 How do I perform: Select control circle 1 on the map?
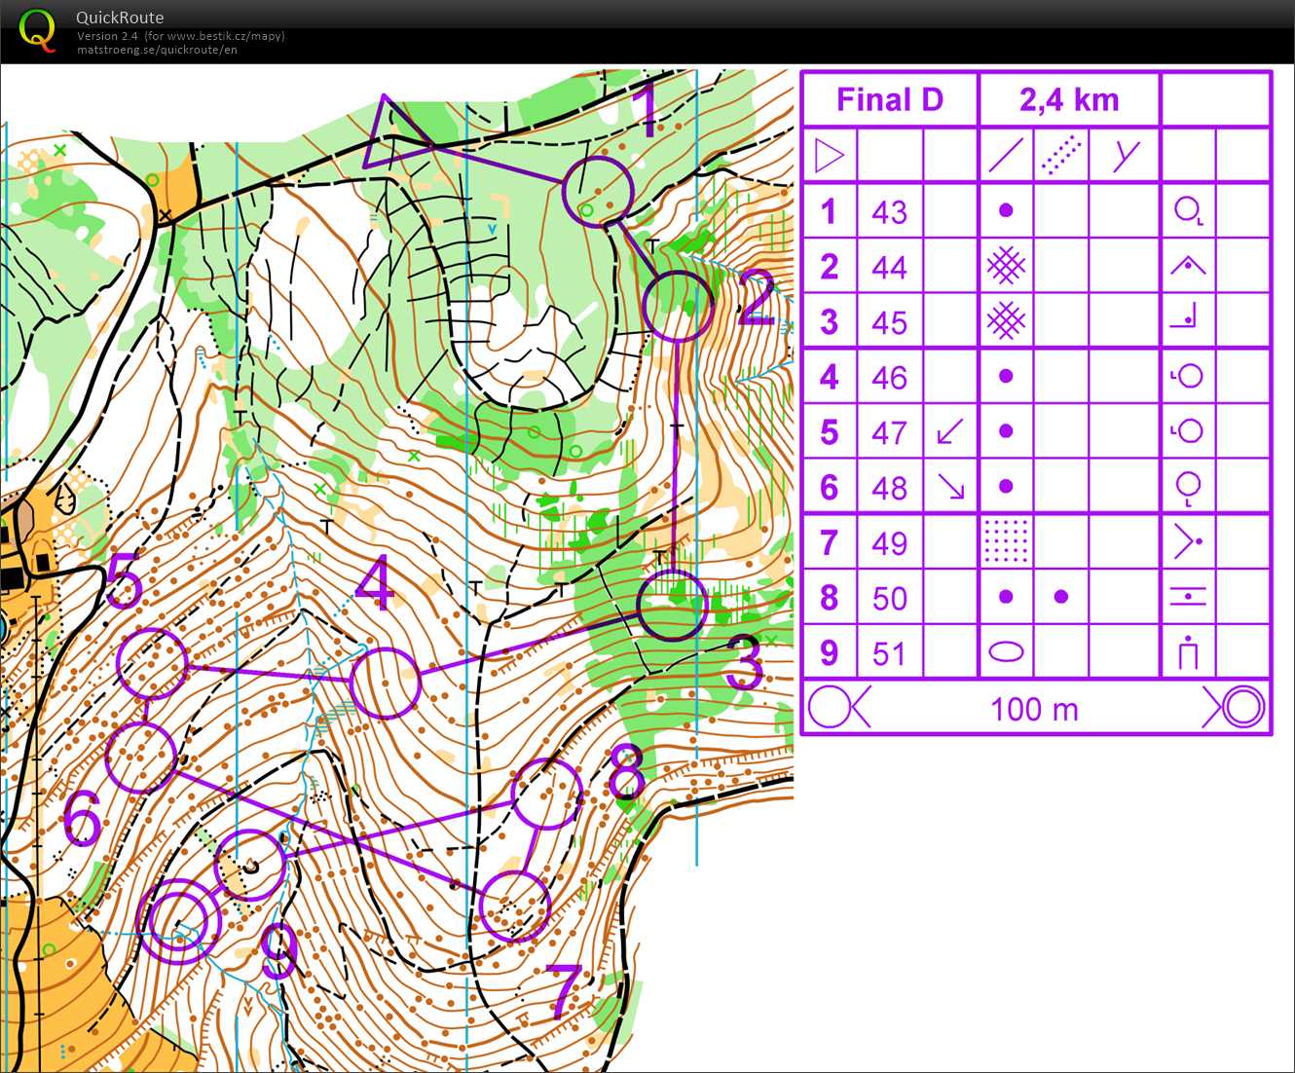597,192
